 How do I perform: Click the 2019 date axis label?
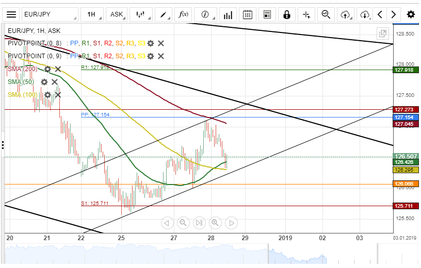coord(285,238)
